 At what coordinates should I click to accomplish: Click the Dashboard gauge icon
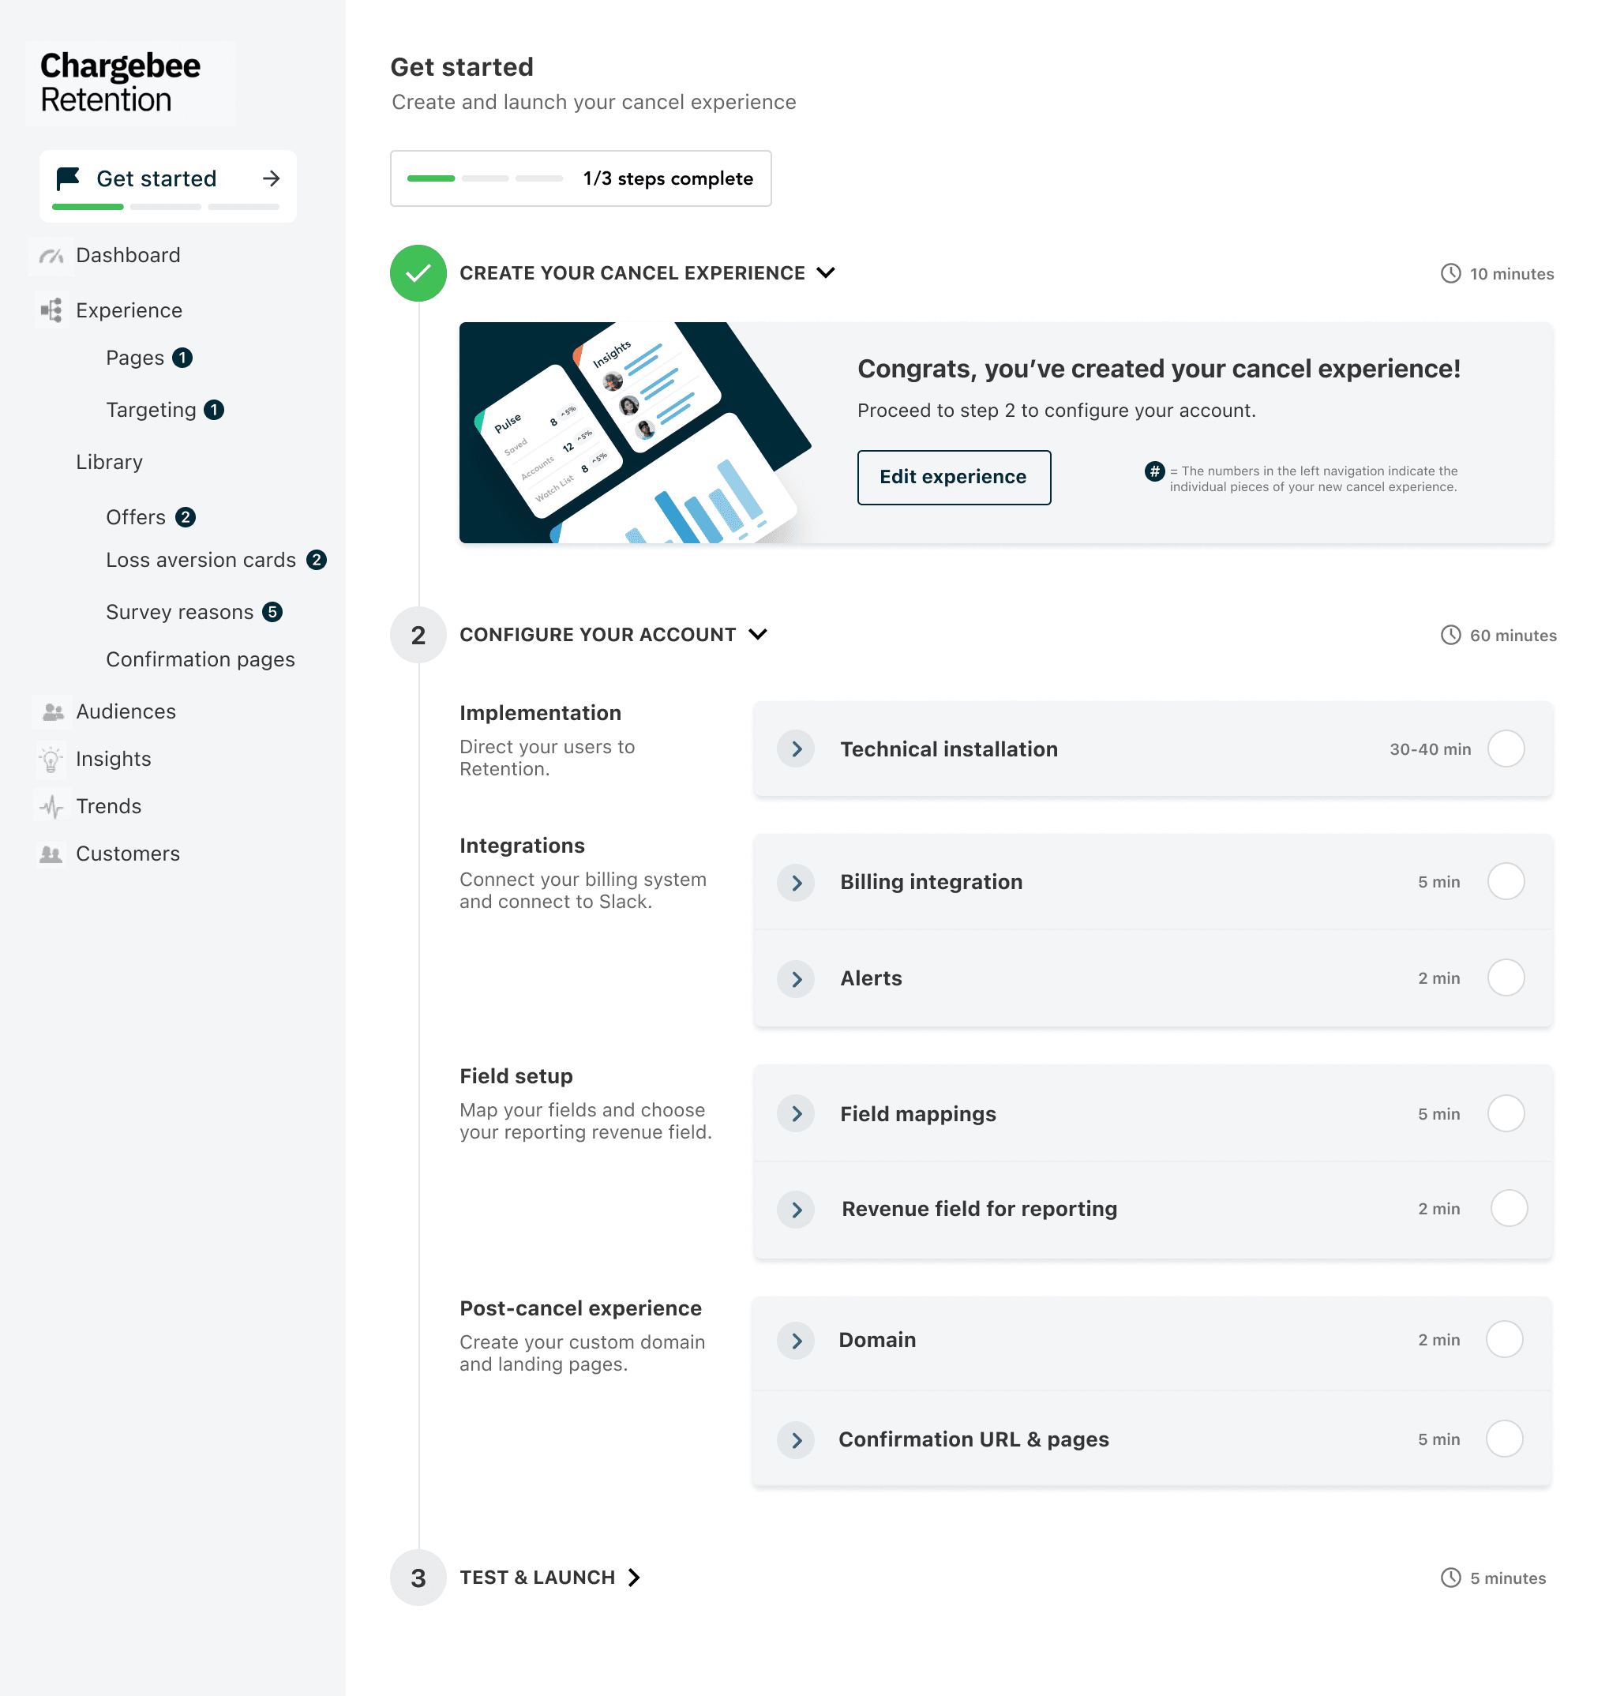pyautogui.click(x=51, y=256)
